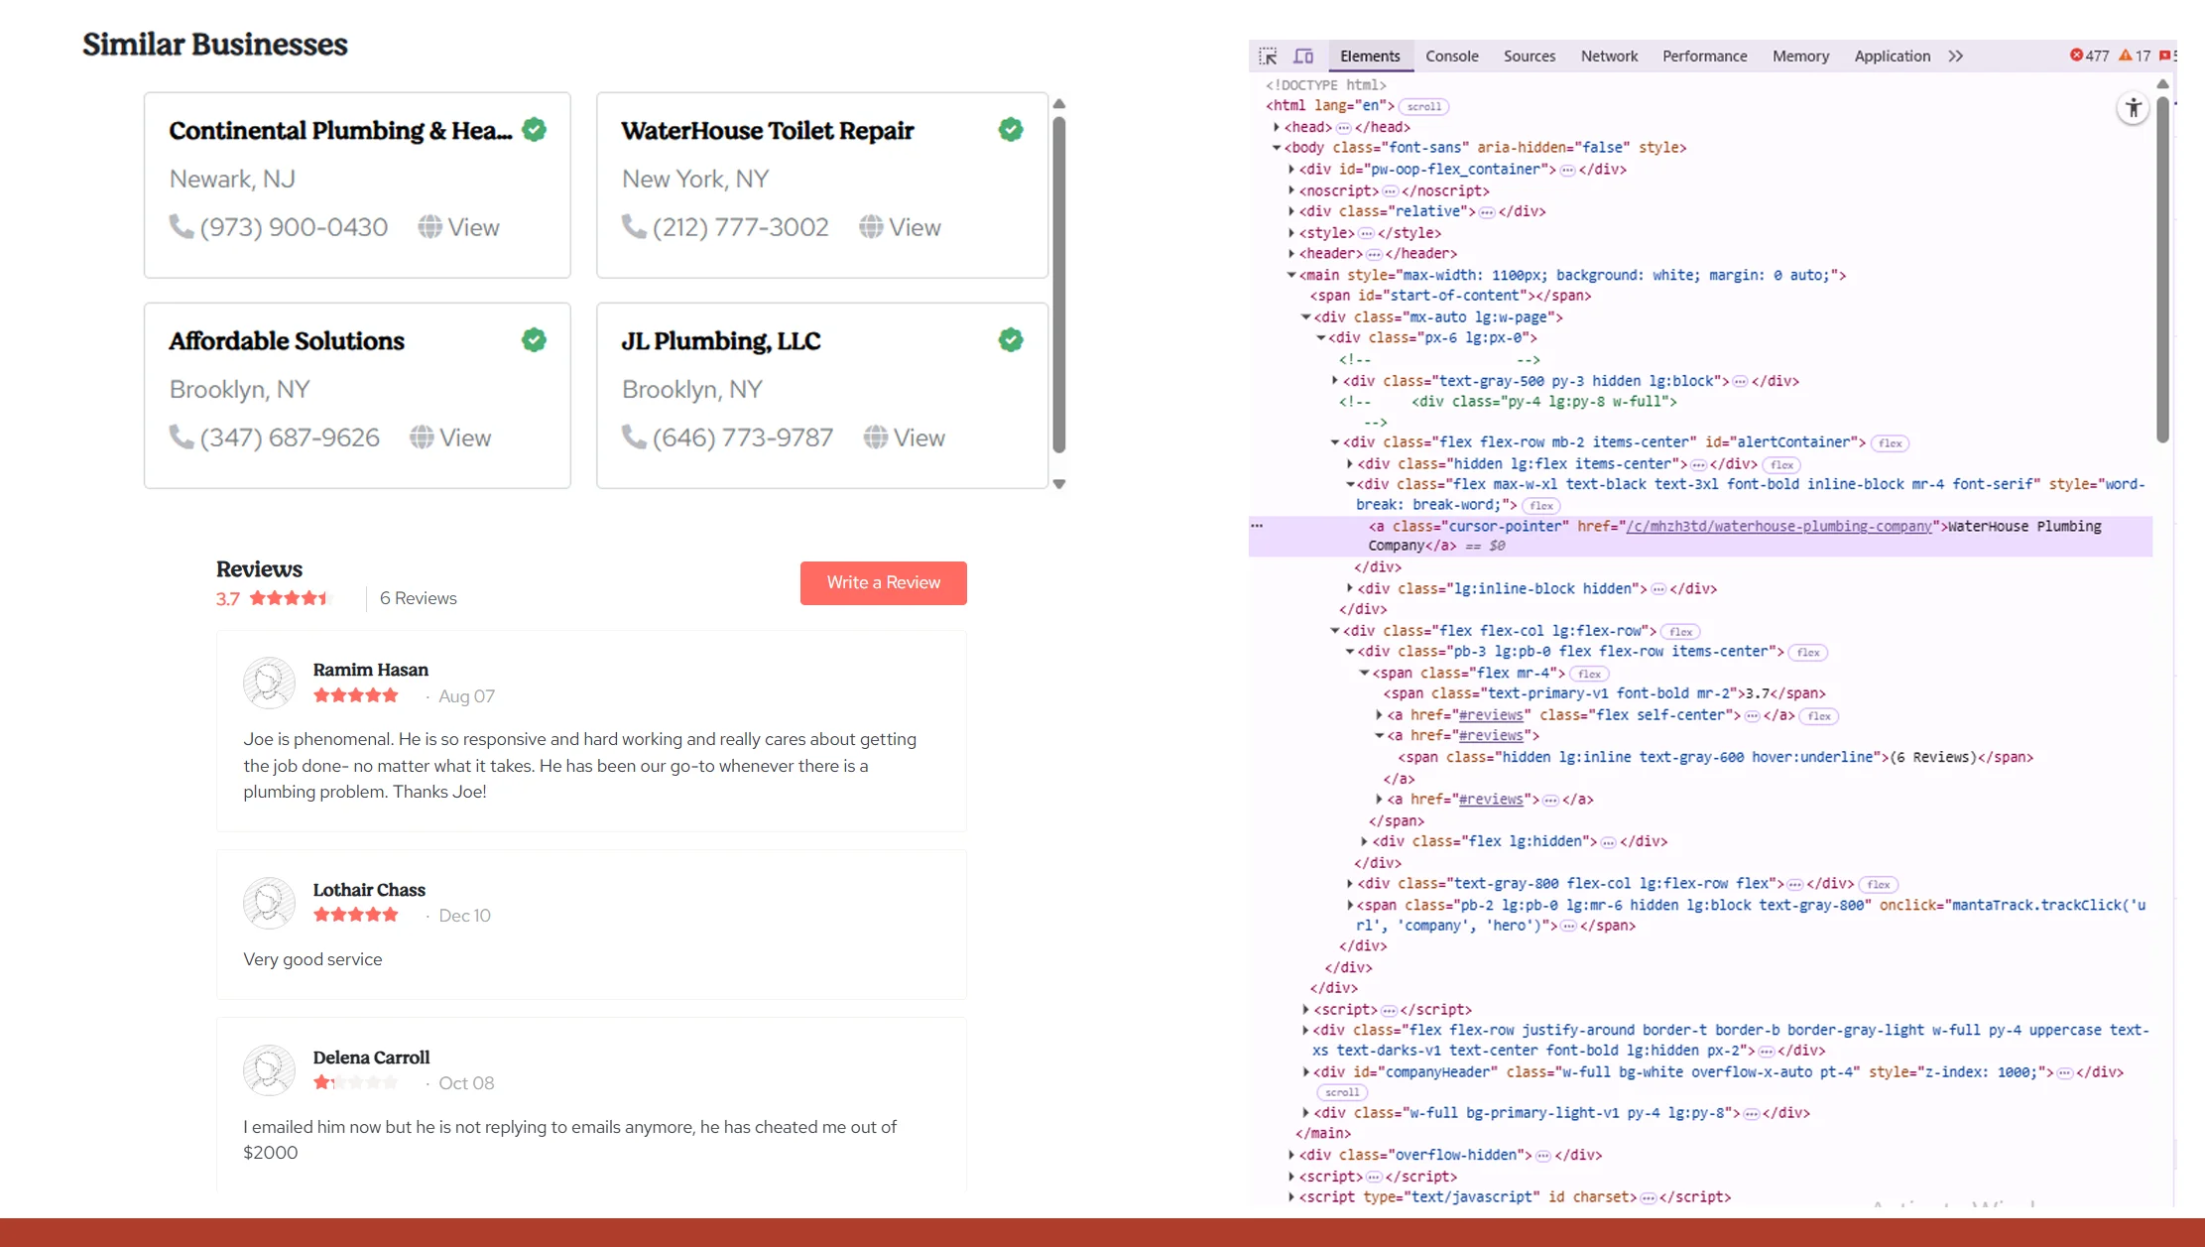The image size is (2205, 1247).
Task: Click the floating accessibility person icon
Action: point(2133,107)
